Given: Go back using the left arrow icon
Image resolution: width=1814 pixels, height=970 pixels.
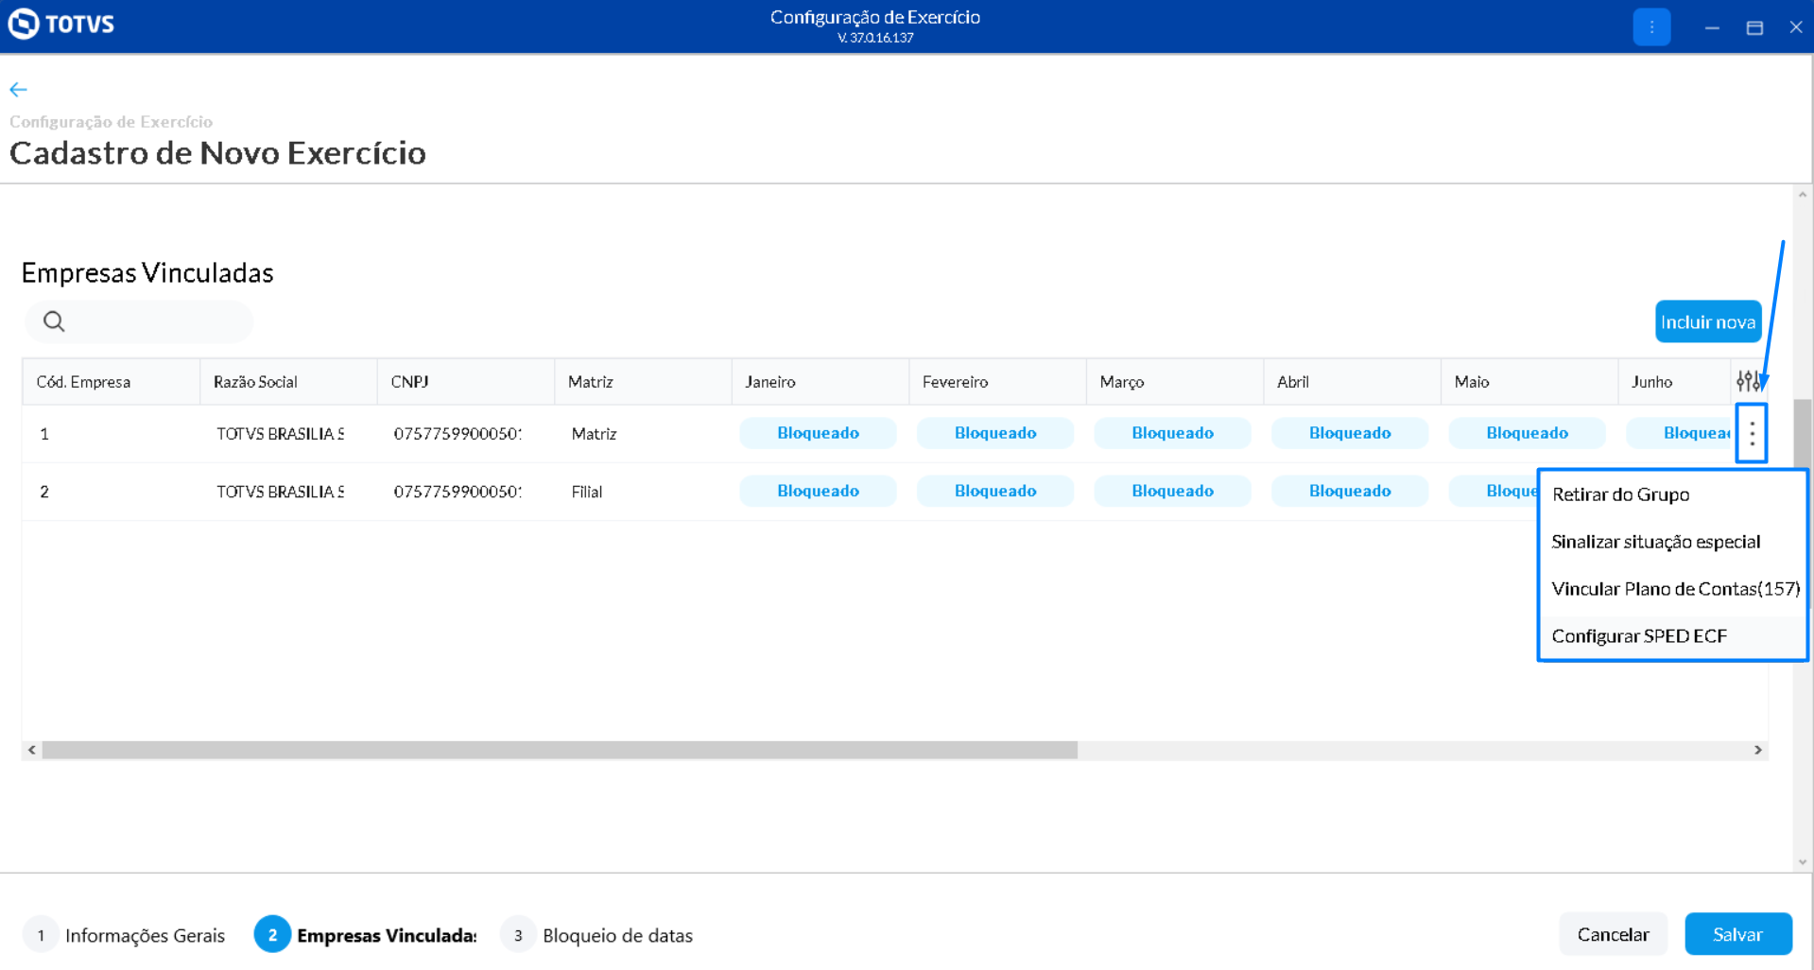Looking at the screenshot, I should tap(18, 90).
